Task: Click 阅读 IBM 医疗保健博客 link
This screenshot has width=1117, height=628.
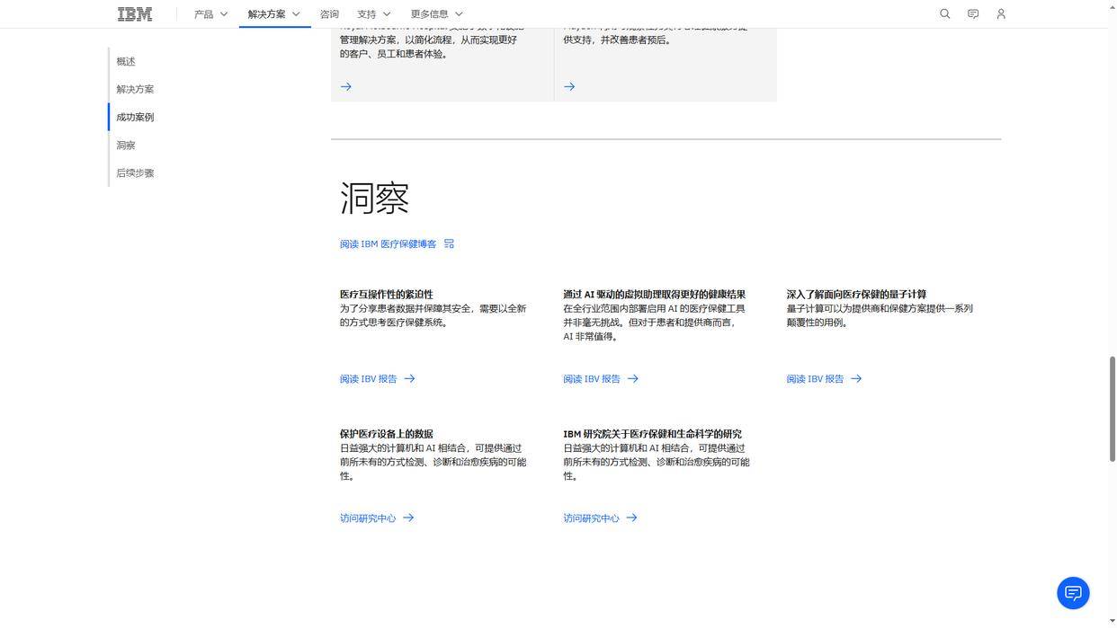Action: [388, 243]
